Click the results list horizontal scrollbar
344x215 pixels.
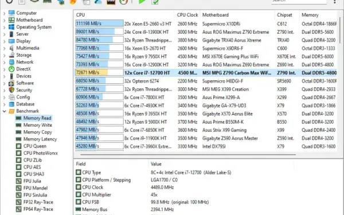click(x=188, y=154)
